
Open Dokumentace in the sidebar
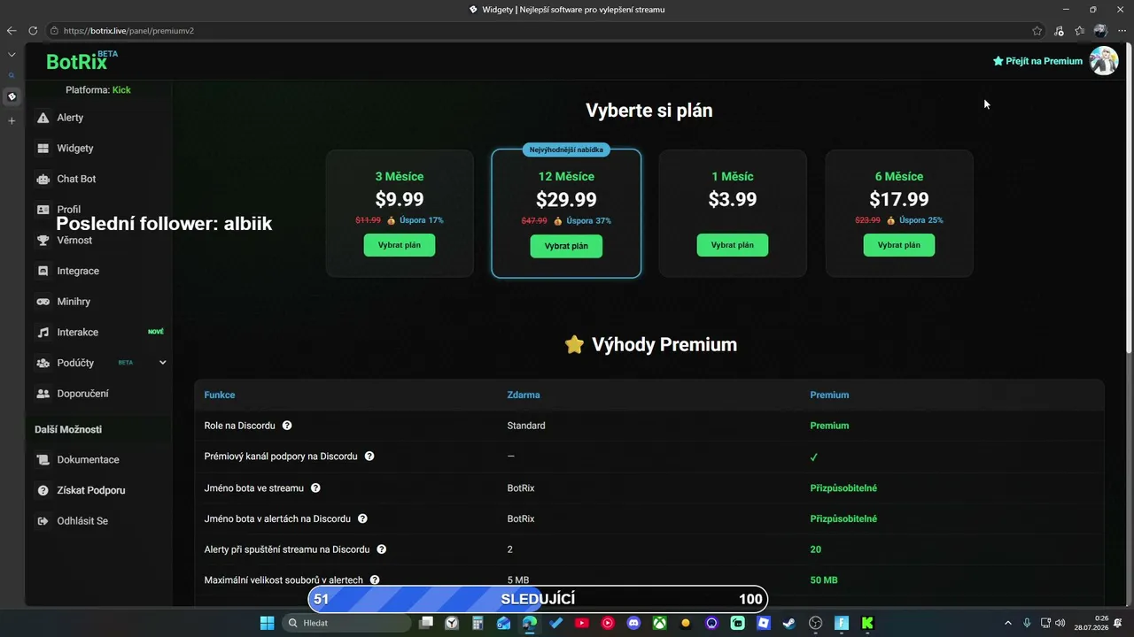point(88,460)
